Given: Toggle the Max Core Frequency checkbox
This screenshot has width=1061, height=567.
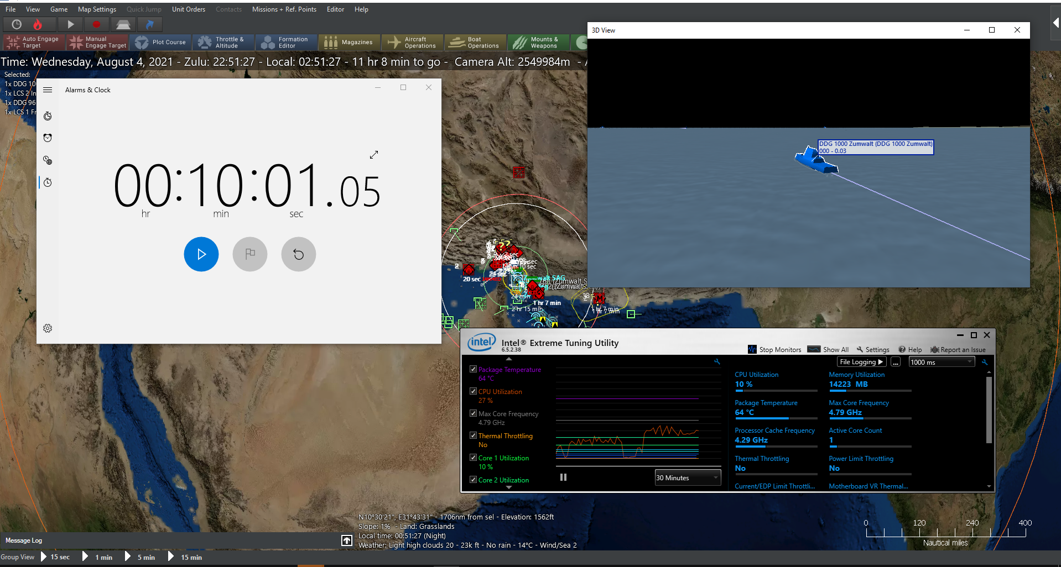Looking at the screenshot, I should 473,413.
